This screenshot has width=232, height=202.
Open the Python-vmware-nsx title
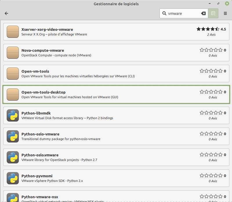tap(40, 197)
